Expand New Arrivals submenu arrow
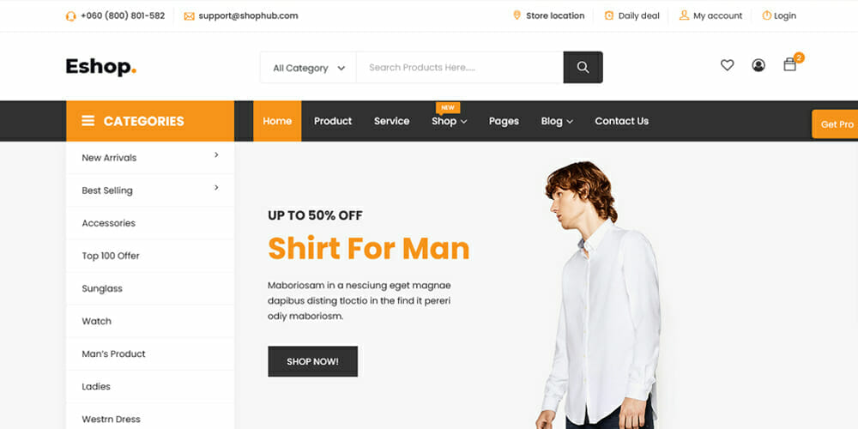 click(216, 154)
